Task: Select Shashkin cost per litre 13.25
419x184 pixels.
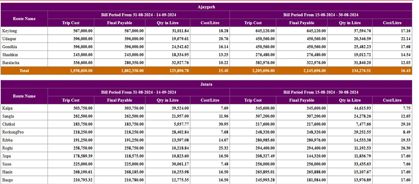Action: [224, 55]
